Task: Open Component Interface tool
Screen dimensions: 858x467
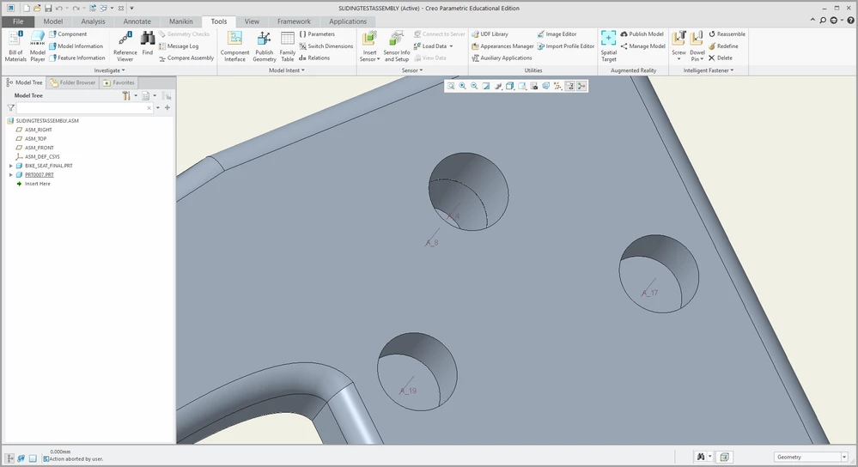Action: pos(234,46)
